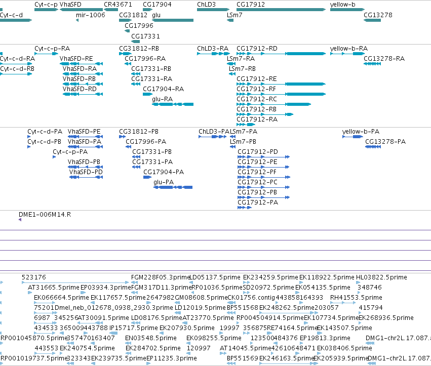Select the AT31665.5prime EST label

coord(54,288)
